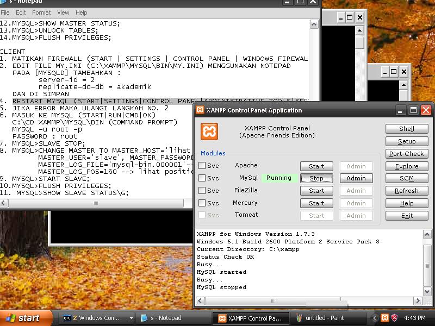Screen dimensions: 435x326
Task: Open the SCM button
Action: (407, 178)
